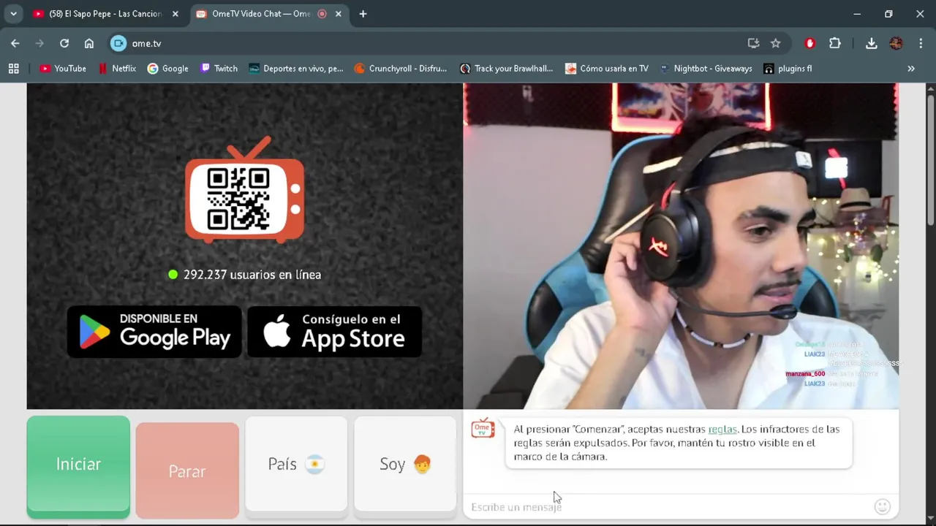
Task: Open the Chrome three-dot menu
Action: point(921,43)
